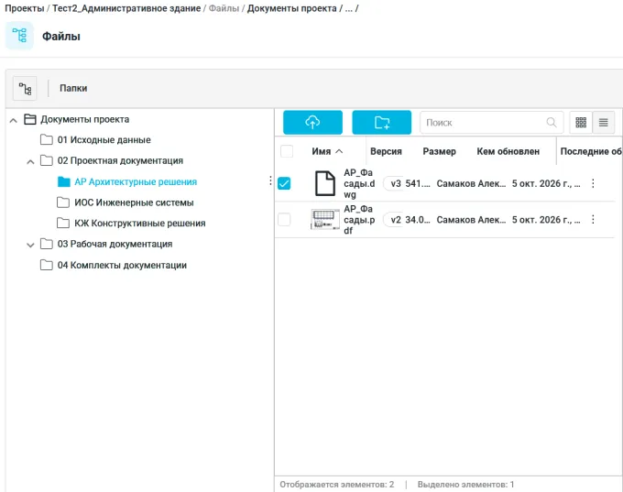Click Выделено элементов: 1 status text
The width and height of the screenshot is (623, 492).
(x=465, y=484)
